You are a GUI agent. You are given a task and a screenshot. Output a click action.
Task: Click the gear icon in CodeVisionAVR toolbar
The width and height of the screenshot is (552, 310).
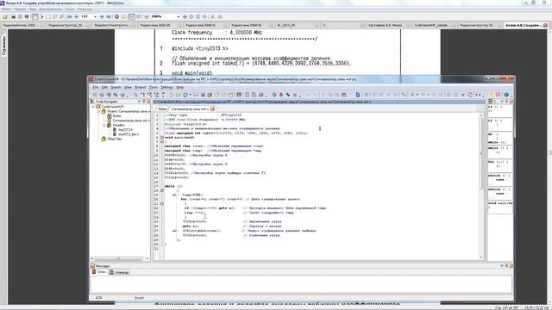coord(274,95)
